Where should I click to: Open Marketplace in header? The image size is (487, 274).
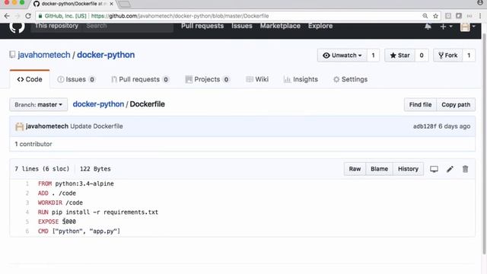pos(280,26)
